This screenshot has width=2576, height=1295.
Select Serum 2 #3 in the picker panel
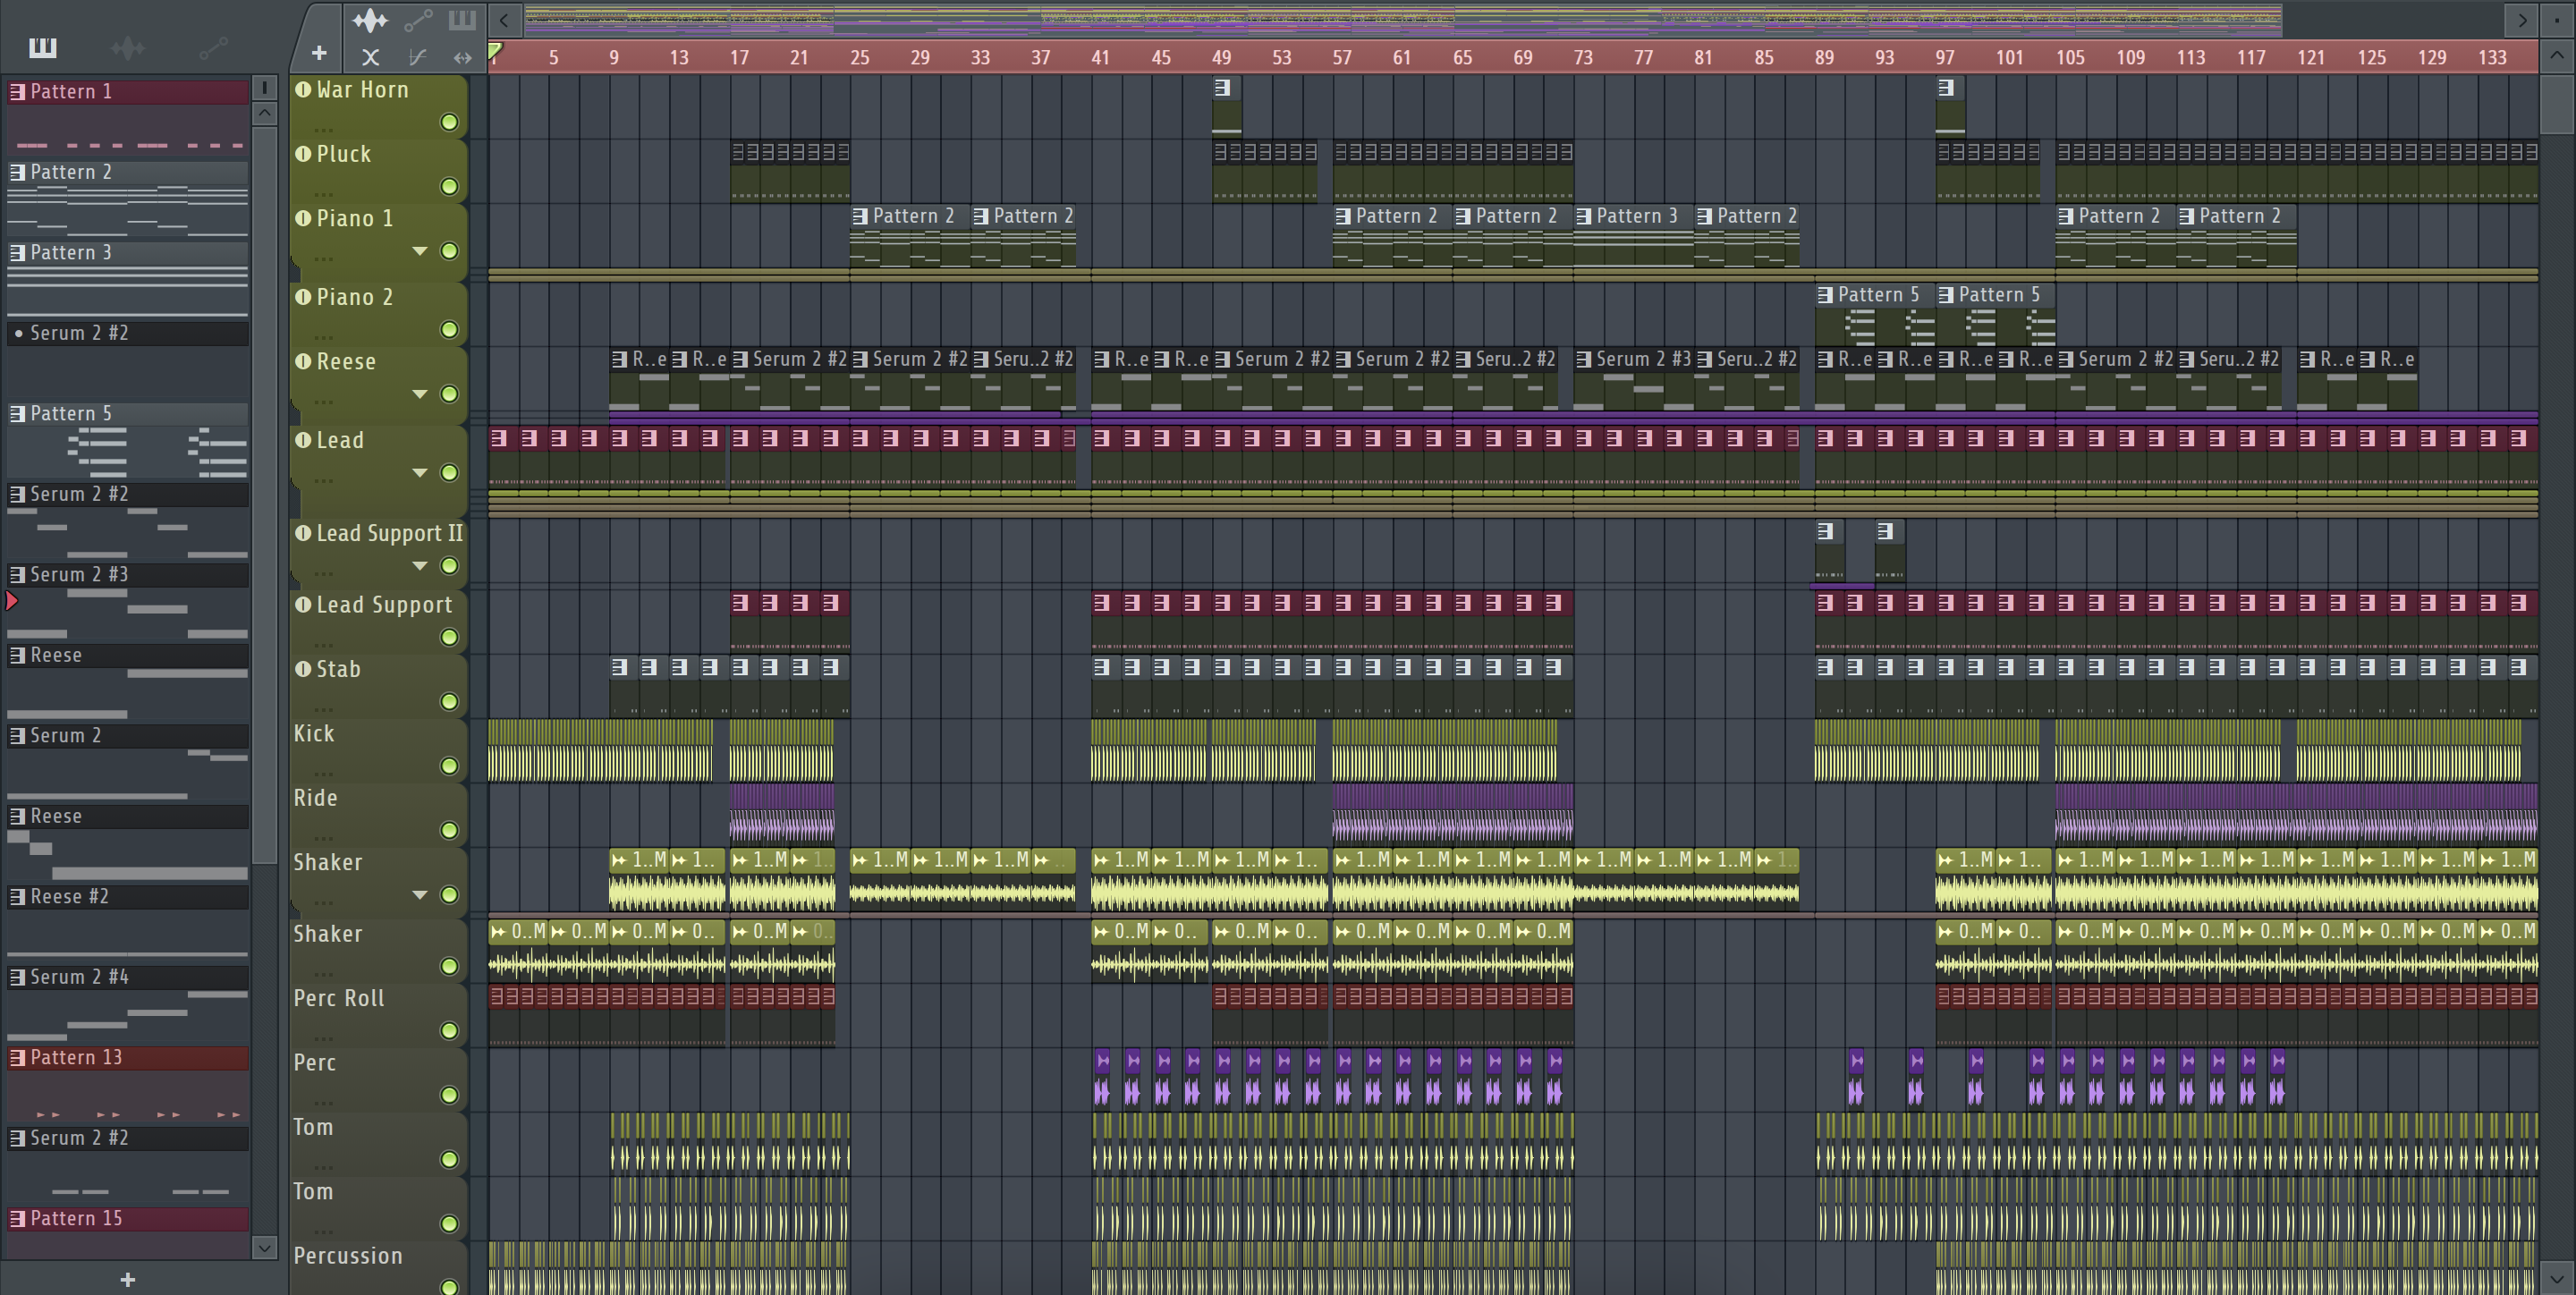128,574
